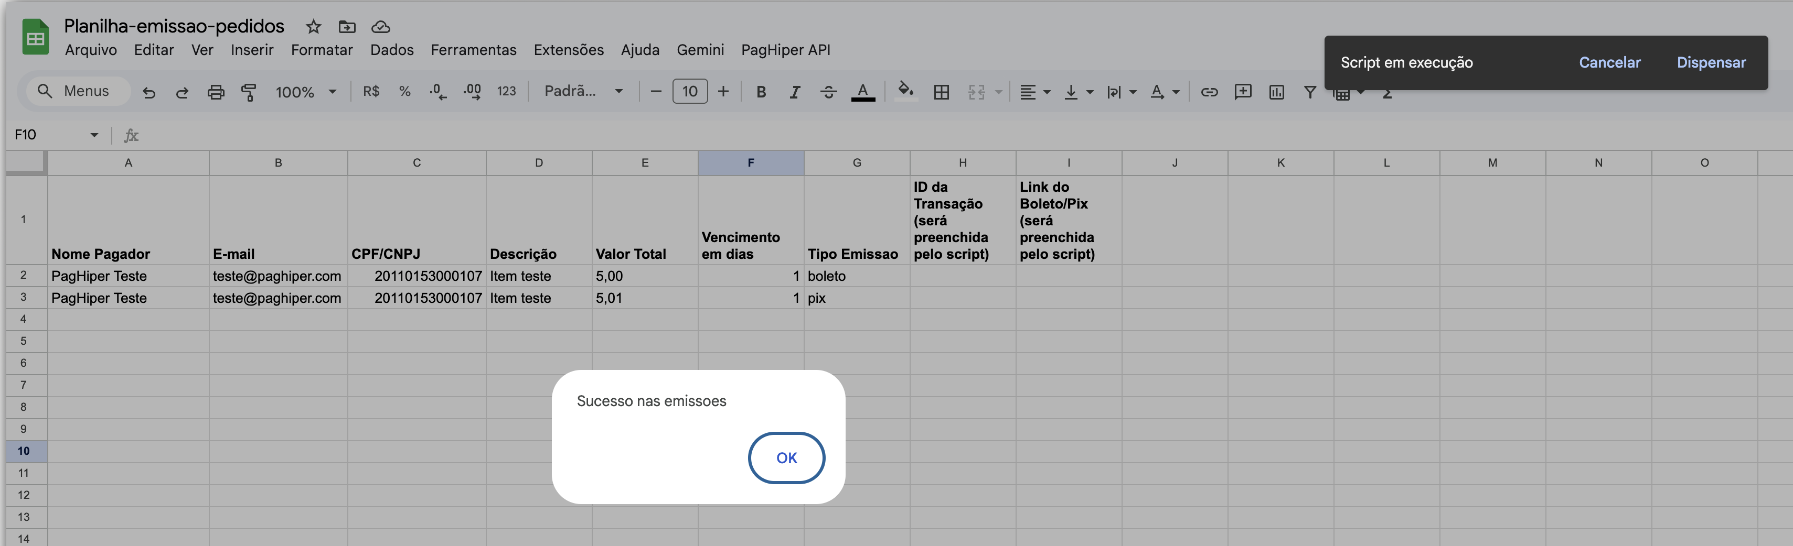Click the insert comment icon
Image resolution: width=1793 pixels, height=546 pixels.
1242,92
